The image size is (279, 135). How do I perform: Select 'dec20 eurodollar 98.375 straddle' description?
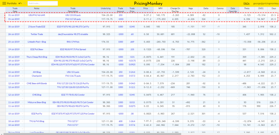[x=73, y=34]
